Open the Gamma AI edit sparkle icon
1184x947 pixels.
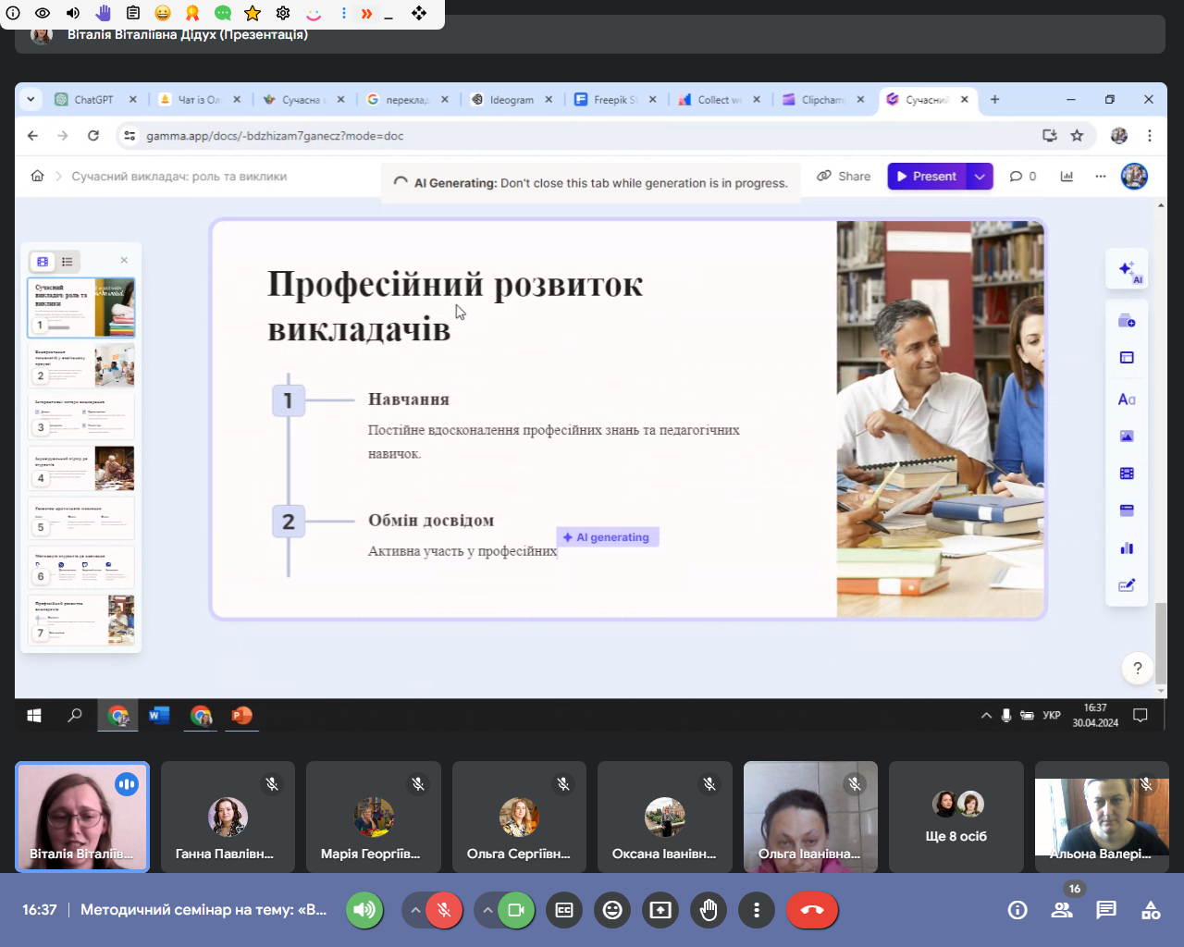(1127, 269)
